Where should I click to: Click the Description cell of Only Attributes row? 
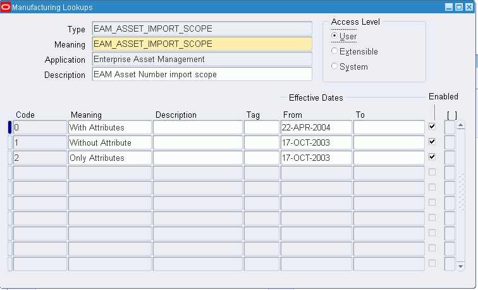point(197,158)
